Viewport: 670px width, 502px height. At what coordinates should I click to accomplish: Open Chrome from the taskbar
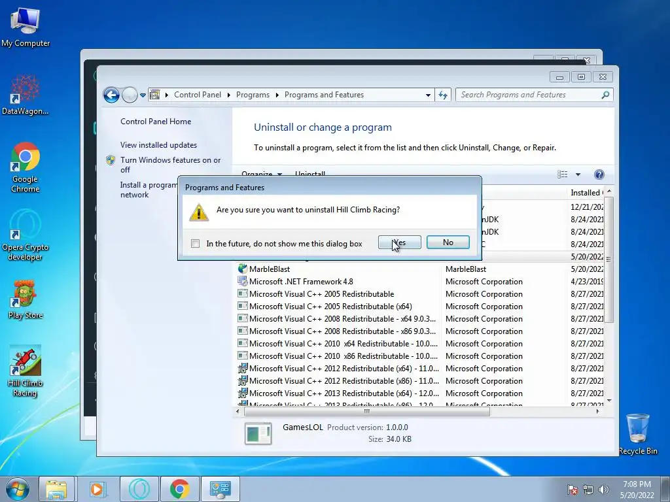pyautogui.click(x=179, y=489)
